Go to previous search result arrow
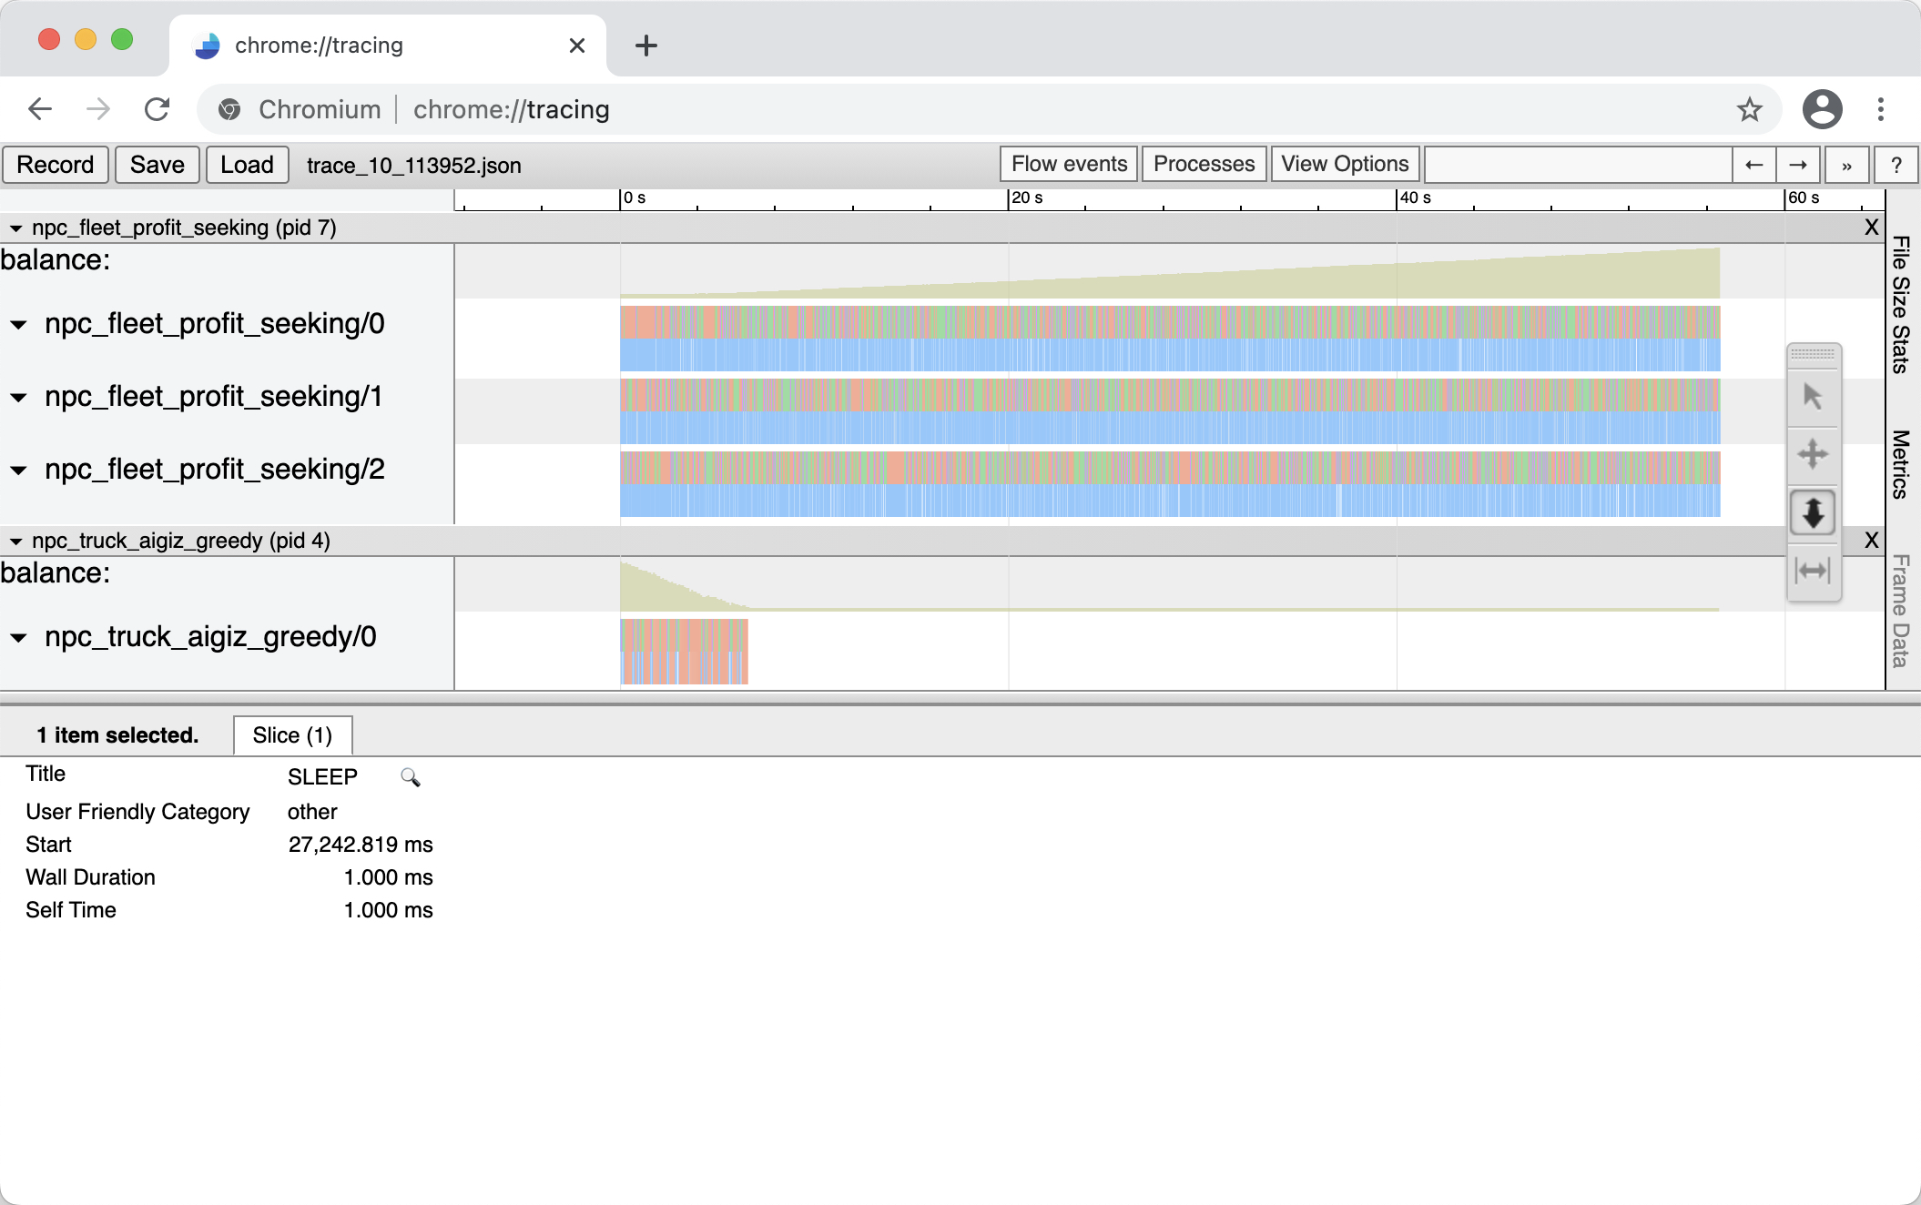Image resolution: width=1921 pixels, height=1205 pixels. click(1753, 165)
